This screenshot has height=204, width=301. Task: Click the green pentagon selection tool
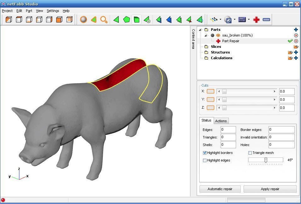click(126, 20)
